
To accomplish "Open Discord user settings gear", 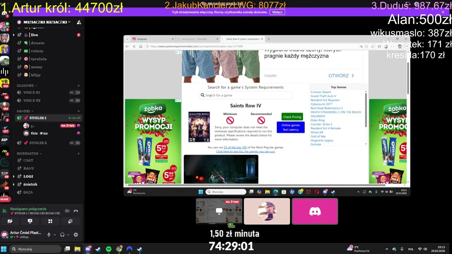I will (76, 235).
